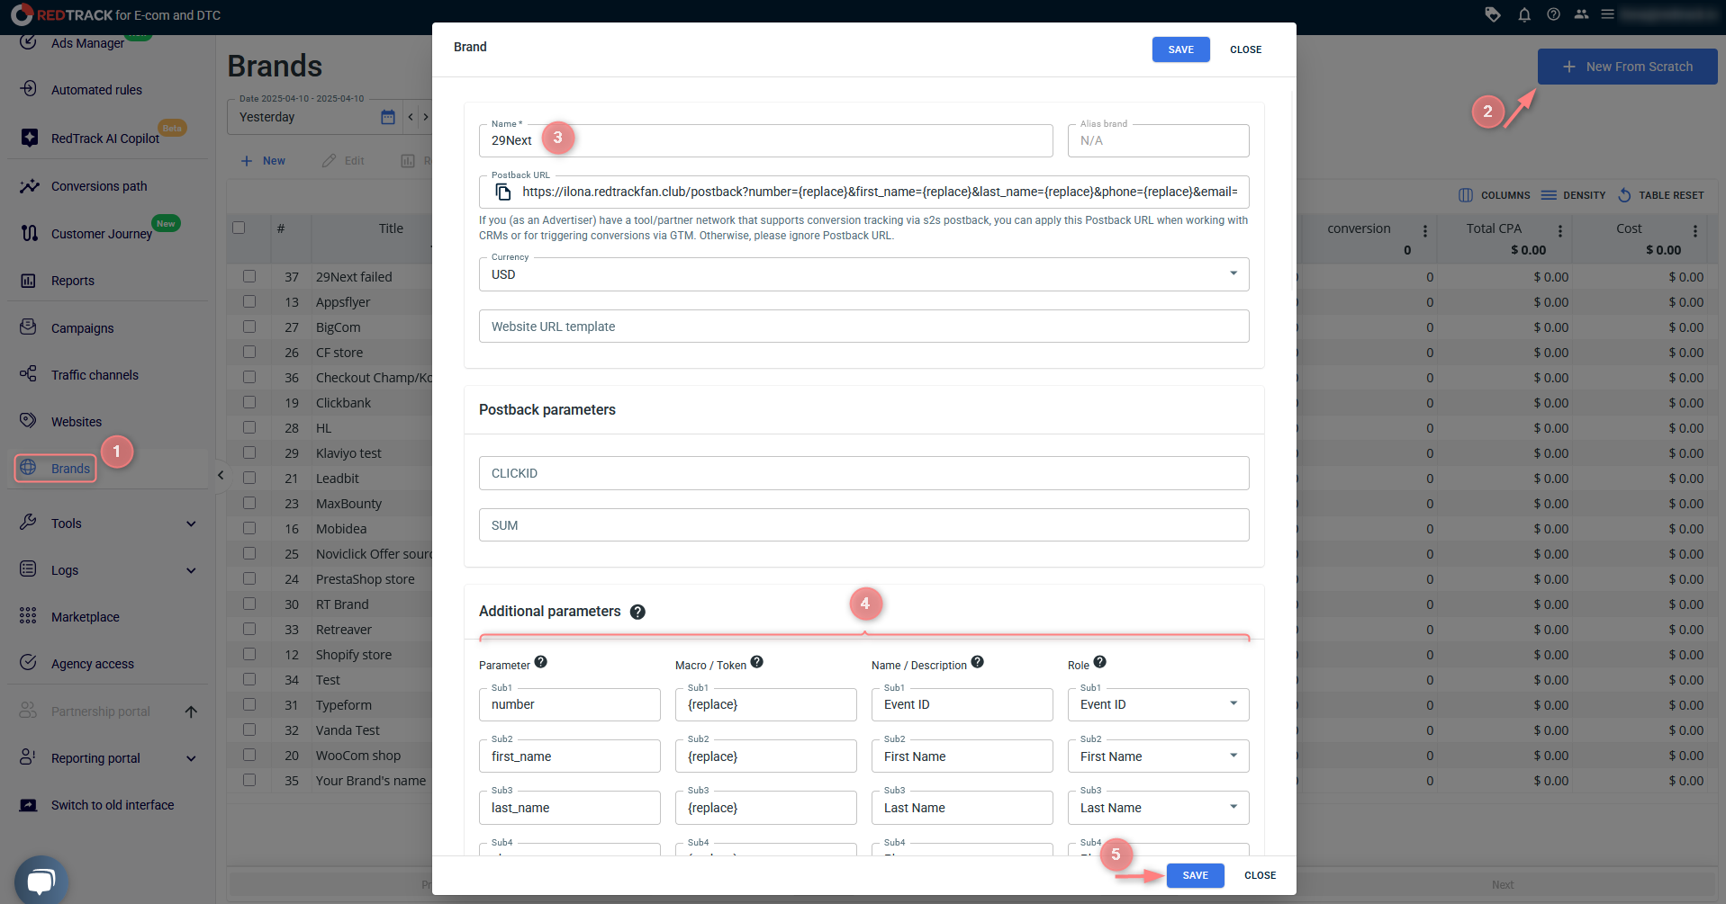
Task: Click COLUMNS table setting
Action: click(x=1495, y=195)
